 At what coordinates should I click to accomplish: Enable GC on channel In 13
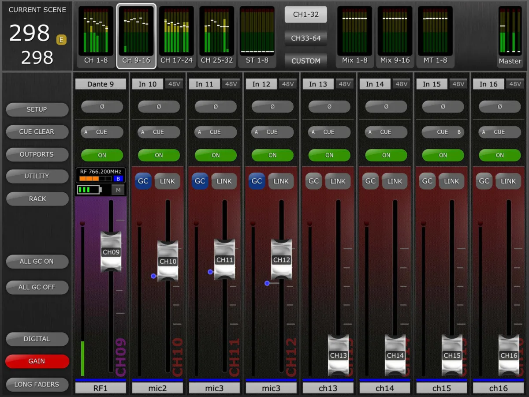pos(314,181)
